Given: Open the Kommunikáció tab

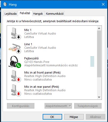Looking at the screenshot, I should tap(55, 14).
